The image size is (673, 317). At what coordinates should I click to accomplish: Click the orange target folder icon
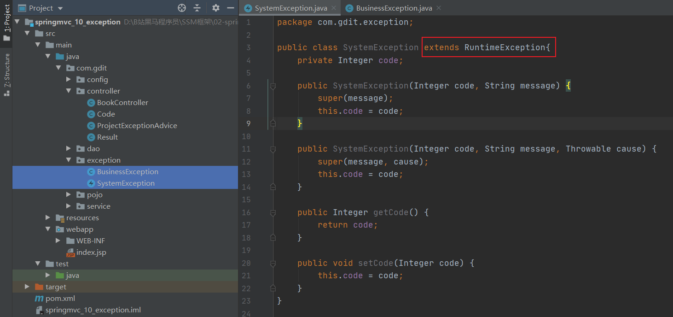click(39, 287)
